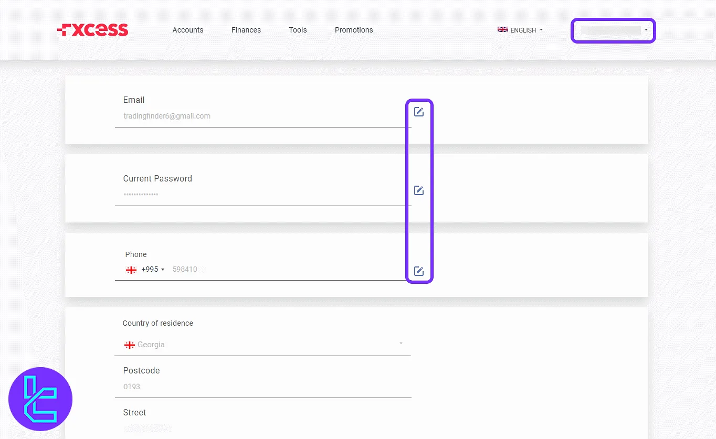Click the UK flag language icon
This screenshot has width=716, height=439.
tap(502, 30)
